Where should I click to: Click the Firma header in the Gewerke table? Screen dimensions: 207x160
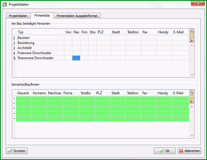tap(71, 93)
